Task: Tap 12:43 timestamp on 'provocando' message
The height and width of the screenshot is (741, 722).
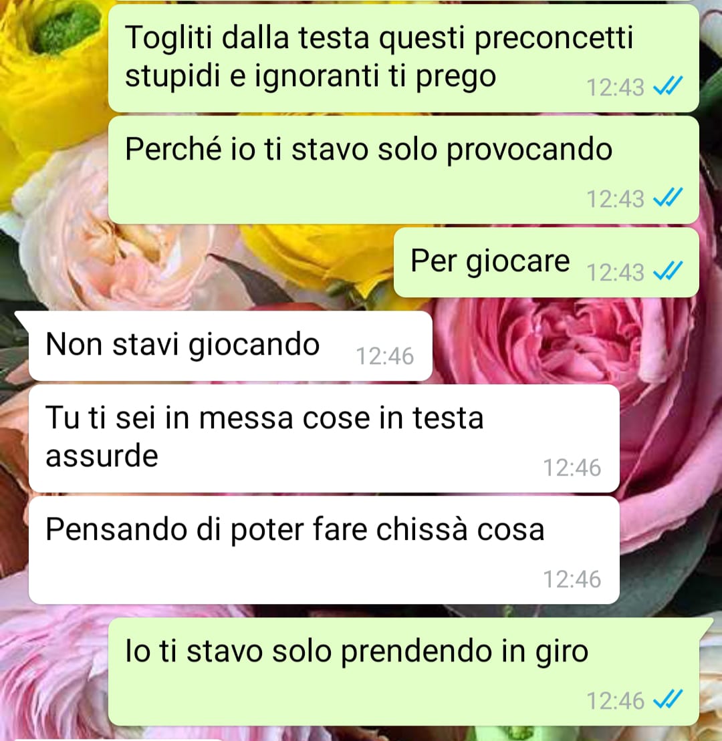Action: coord(615,199)
